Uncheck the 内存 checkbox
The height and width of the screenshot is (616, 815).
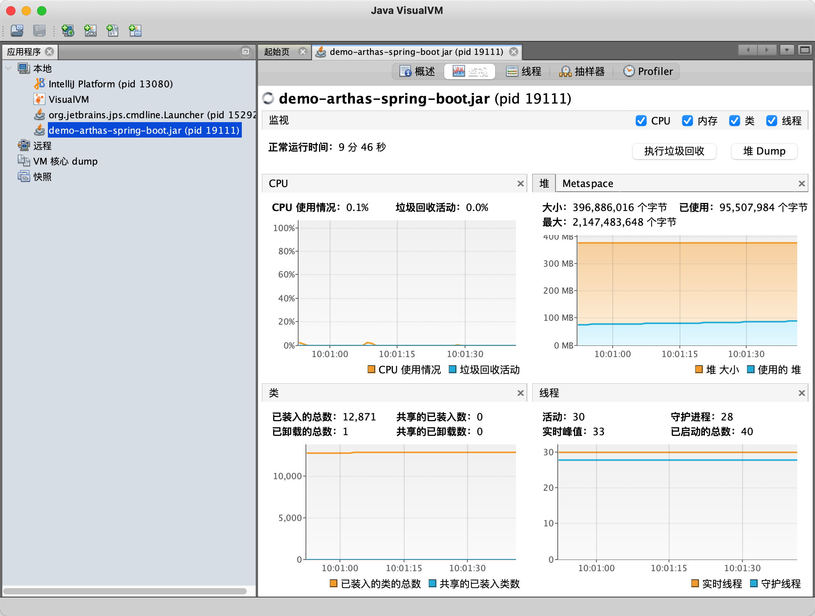pos(688,121)
